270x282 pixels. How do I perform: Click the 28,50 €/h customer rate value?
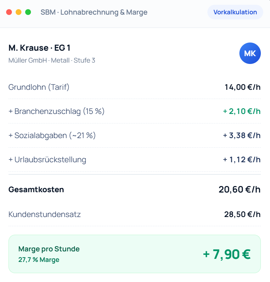242,214
